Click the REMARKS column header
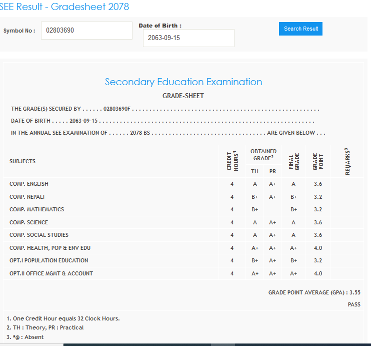The width and height of the screenshot is (371, 346). tap(347, 161)
